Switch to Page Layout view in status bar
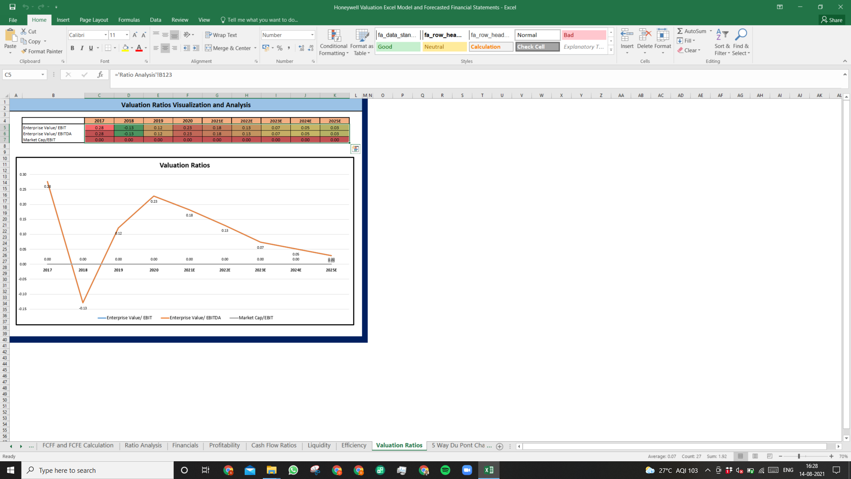This screenshot has height=479, width=851. 755,456
